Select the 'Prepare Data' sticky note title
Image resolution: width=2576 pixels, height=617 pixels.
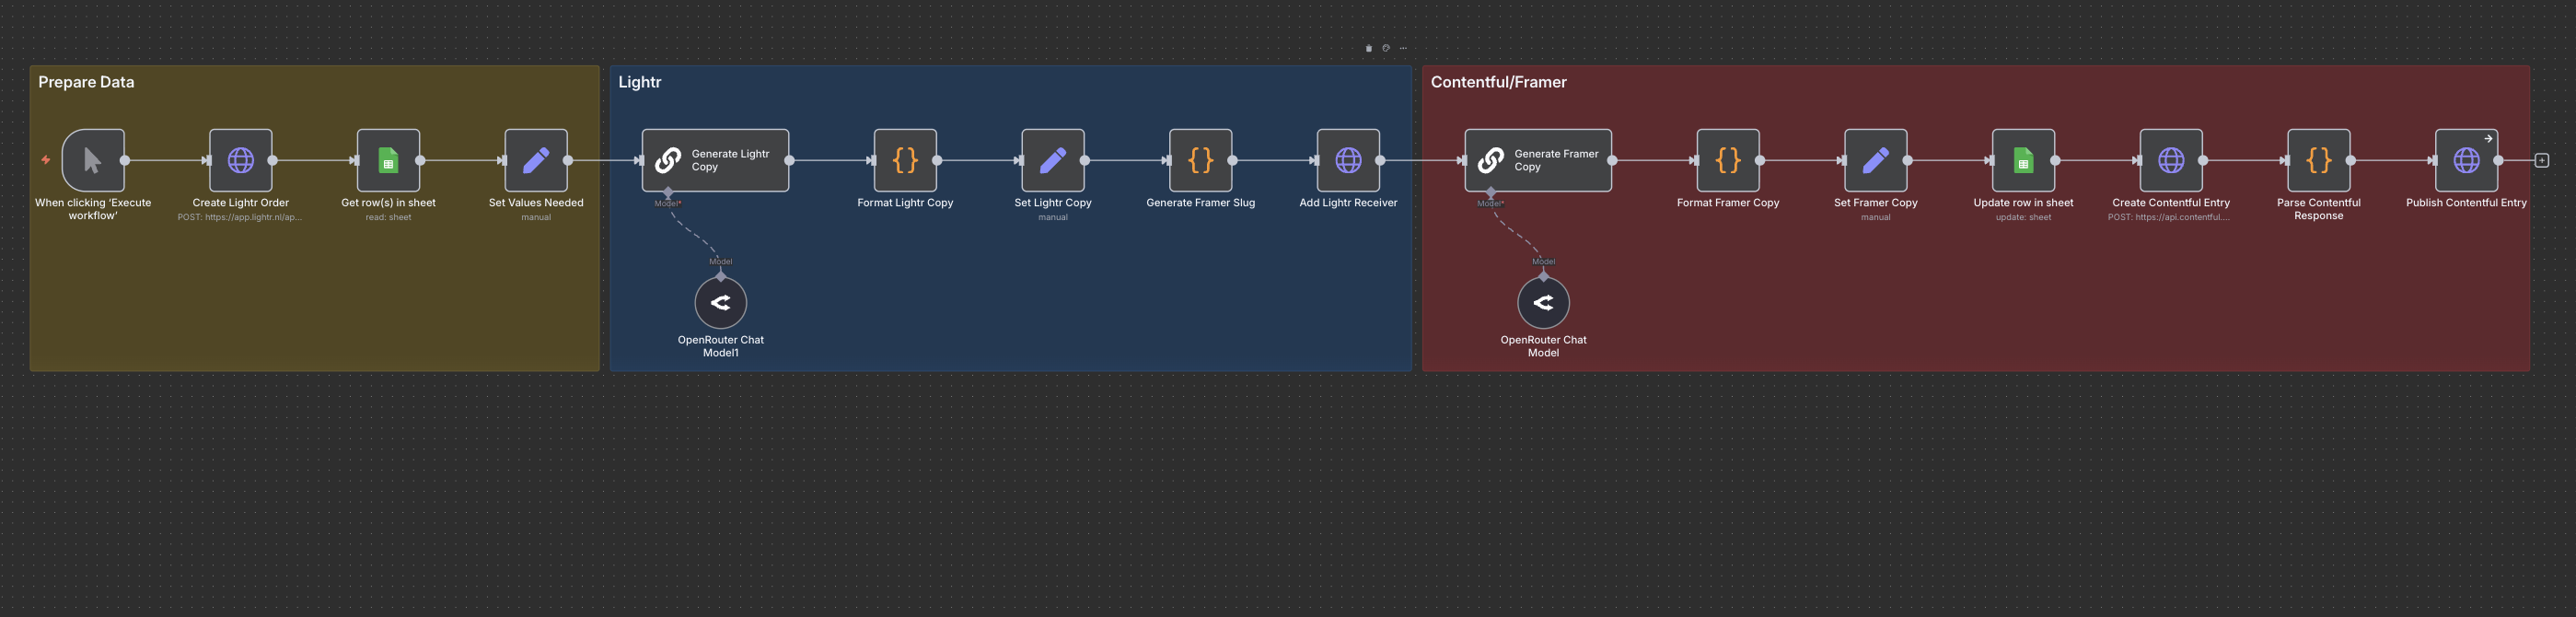86,82
